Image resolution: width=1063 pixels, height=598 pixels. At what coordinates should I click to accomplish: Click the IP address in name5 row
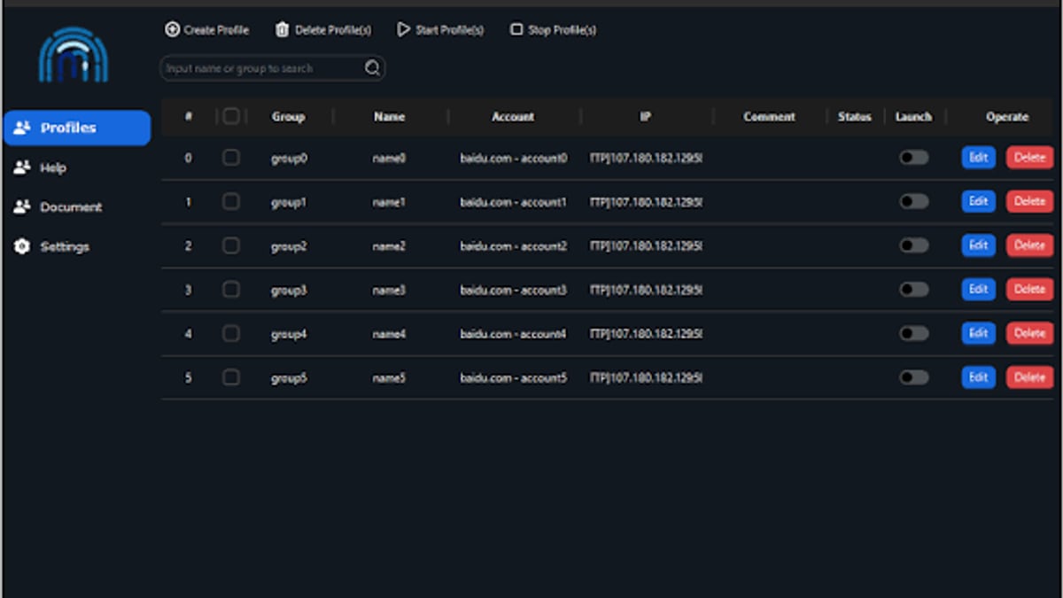(646, 378)
